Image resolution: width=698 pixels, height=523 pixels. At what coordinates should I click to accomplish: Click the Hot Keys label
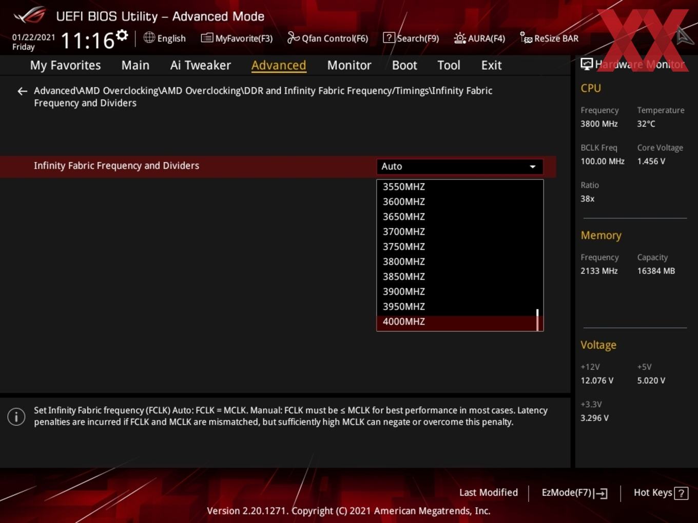click(653, 492)
